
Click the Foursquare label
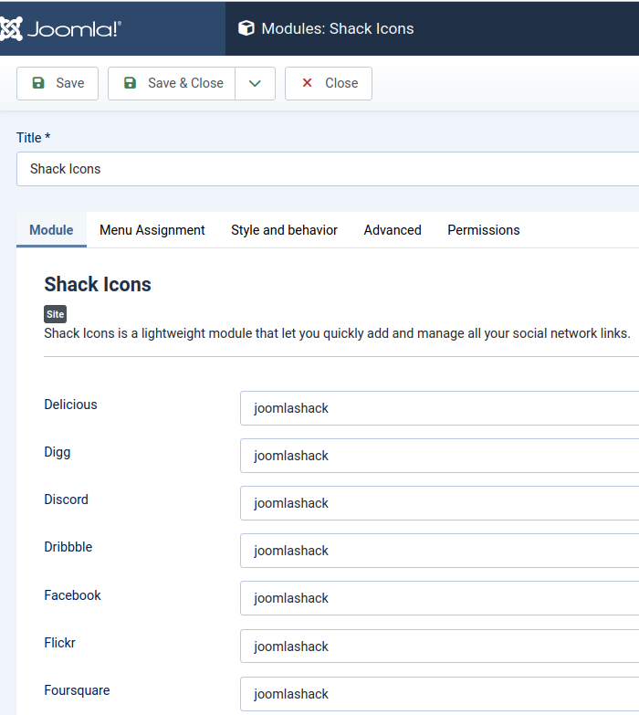click(x=77, y=690)
